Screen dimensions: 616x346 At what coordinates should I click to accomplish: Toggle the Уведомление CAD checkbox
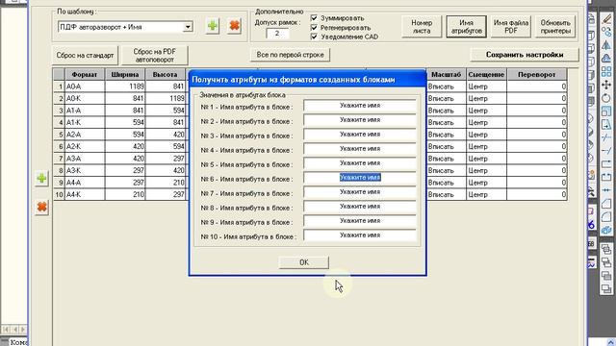(314, 37)
